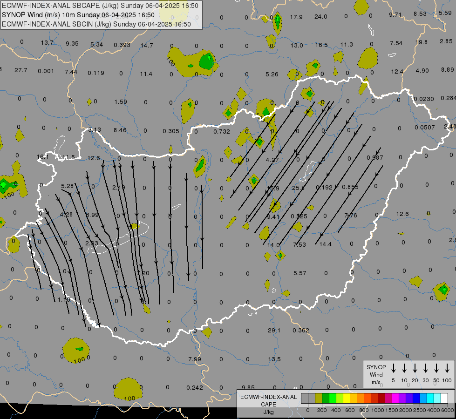
Task: Click the grid value 7.99
Action: point(195,359)
